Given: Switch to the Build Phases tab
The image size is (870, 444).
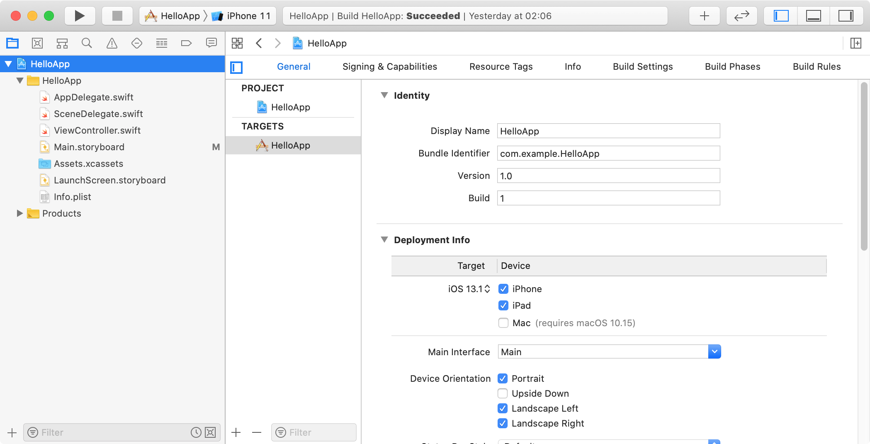Looking at the screenshot, I should [732, 67].
